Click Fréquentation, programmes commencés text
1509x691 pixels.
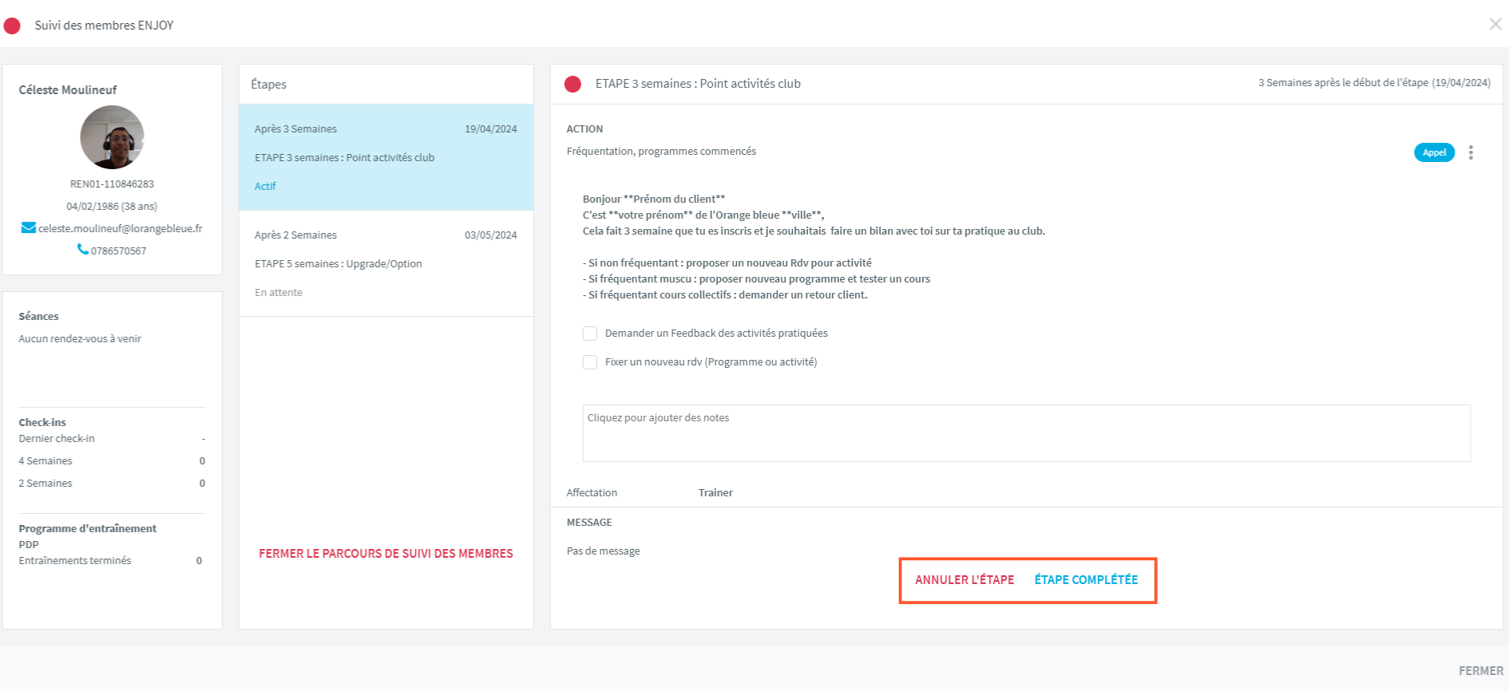pos(661,152)
